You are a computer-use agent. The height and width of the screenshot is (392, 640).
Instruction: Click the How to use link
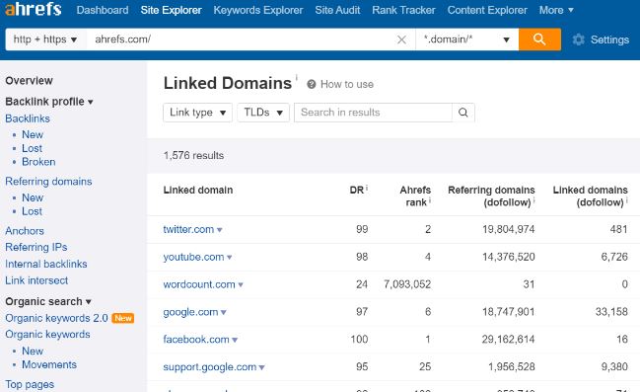[347, 84]
